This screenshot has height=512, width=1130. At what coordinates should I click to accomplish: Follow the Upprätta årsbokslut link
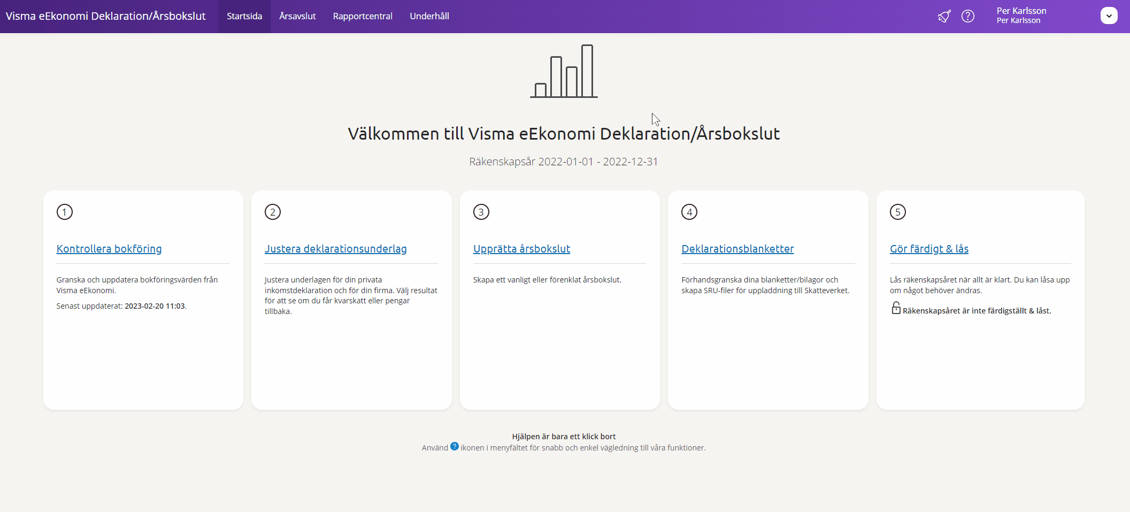click(x=521, y=249)
